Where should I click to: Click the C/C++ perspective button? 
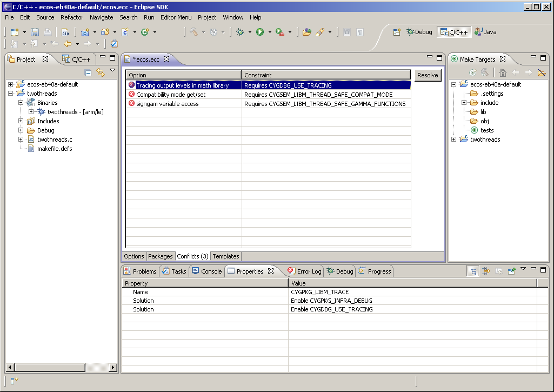[454, 32]
